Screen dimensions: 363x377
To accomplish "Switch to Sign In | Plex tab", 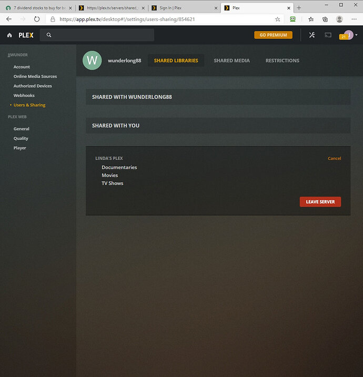I will coord(184,8).
